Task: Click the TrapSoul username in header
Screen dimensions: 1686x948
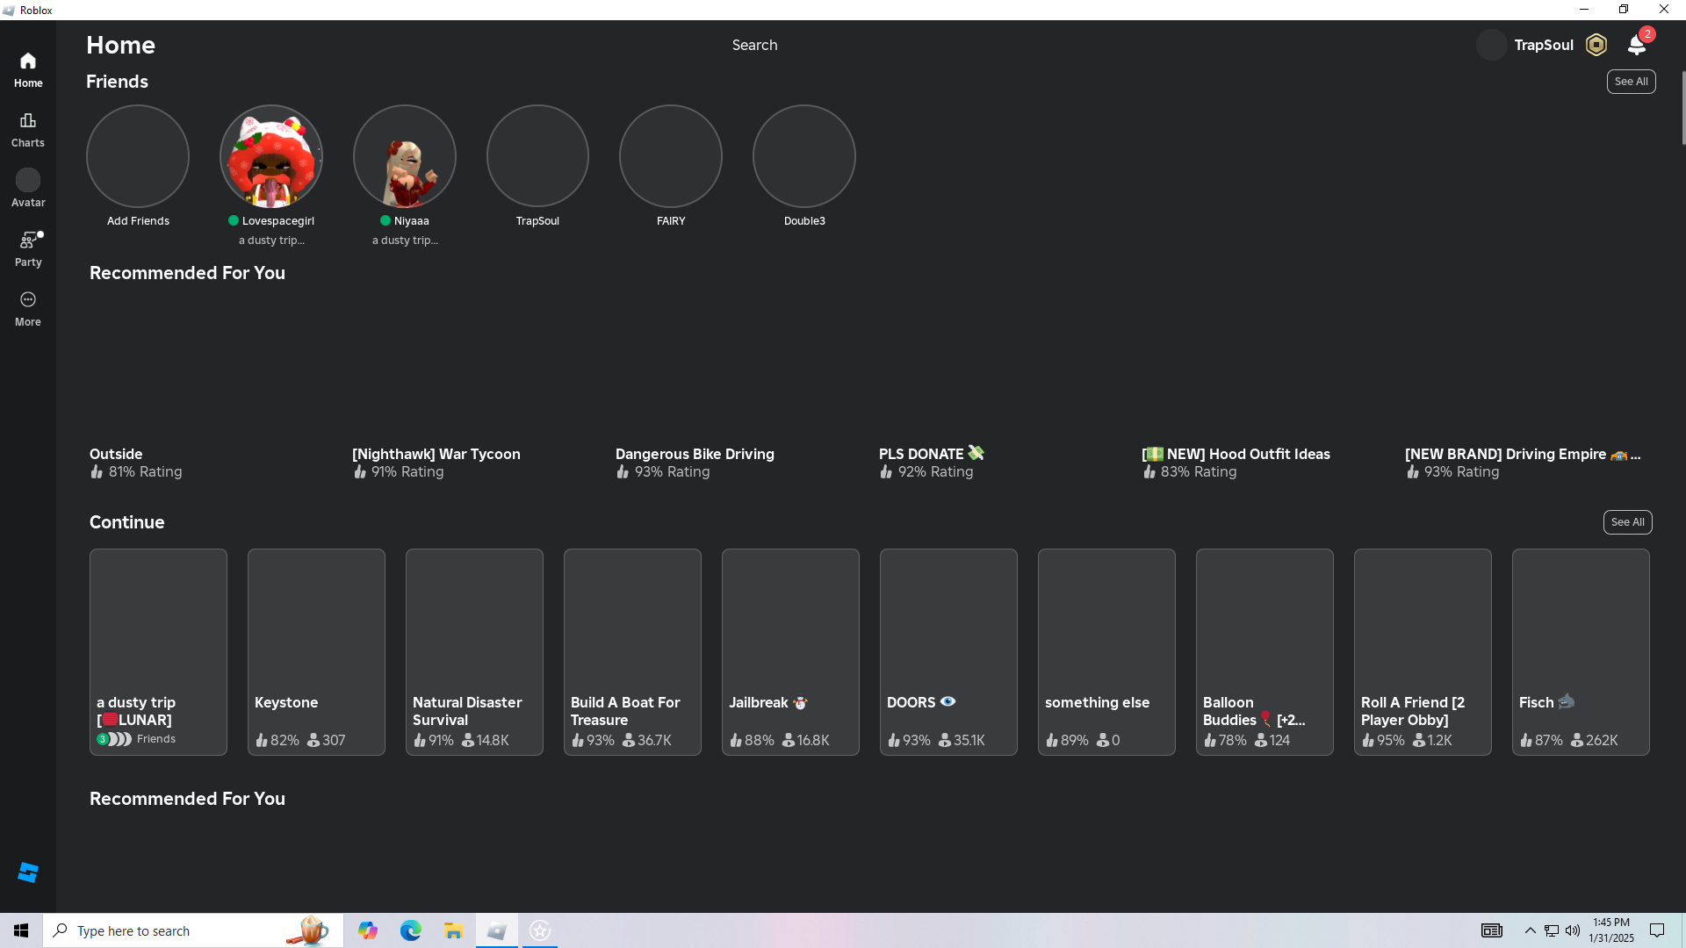Action: tap(1544, 45)
